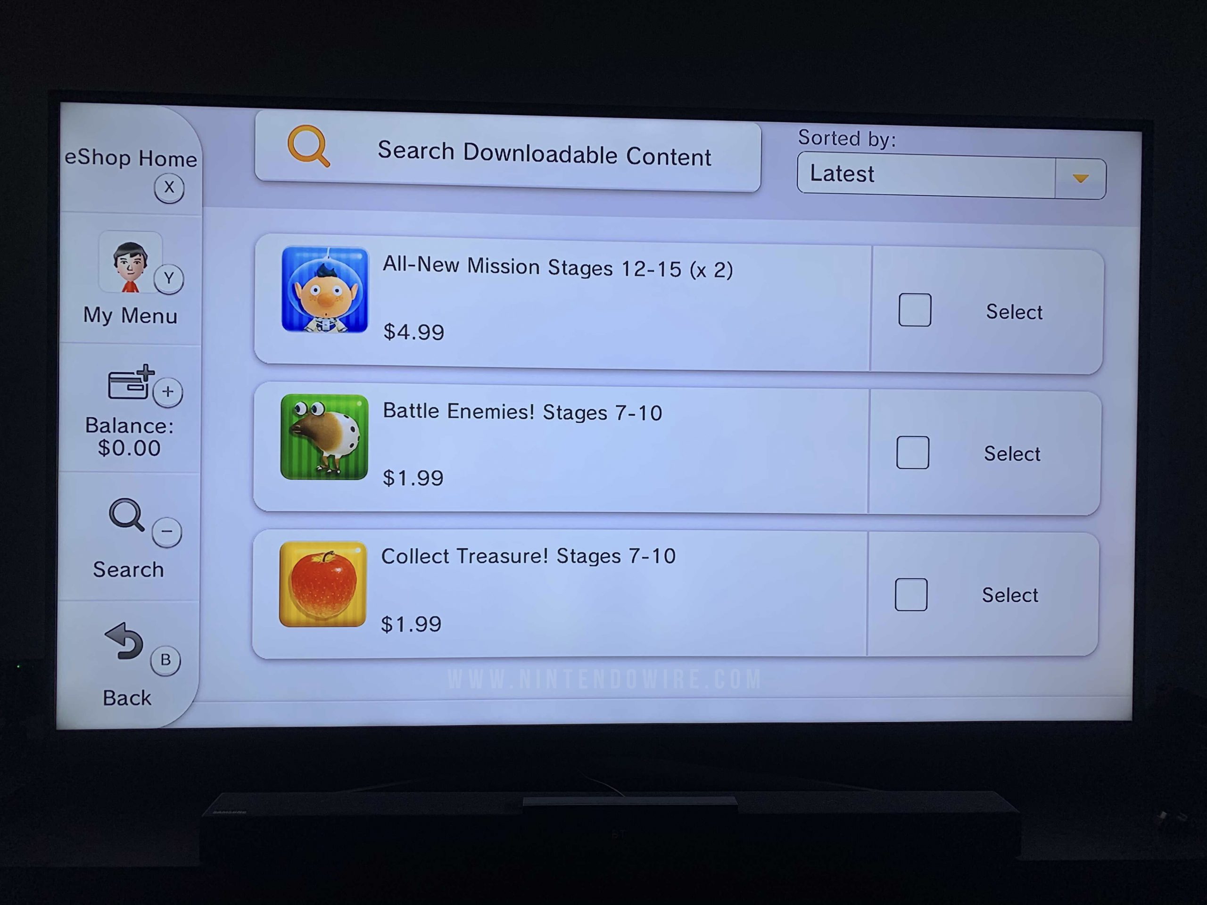
Task: Toggle the Collect Treasure Stages checkbox
Action: pos(909,594)
